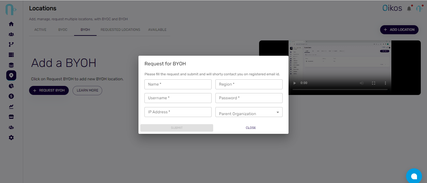Open the database sidebar icon
Image resolution: width=427 pixels, height=183 pixels.
(x=11, y=65)
